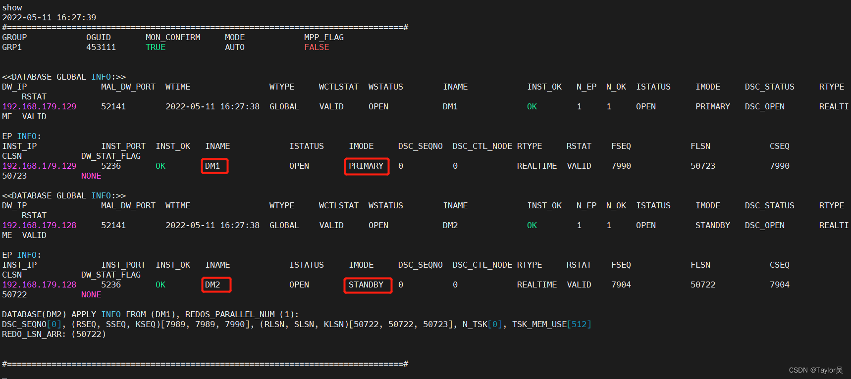Click MAL_DW_PORT 52141 for DM1
The width and height of the screenshot is (851, 379).
(113, 107)
